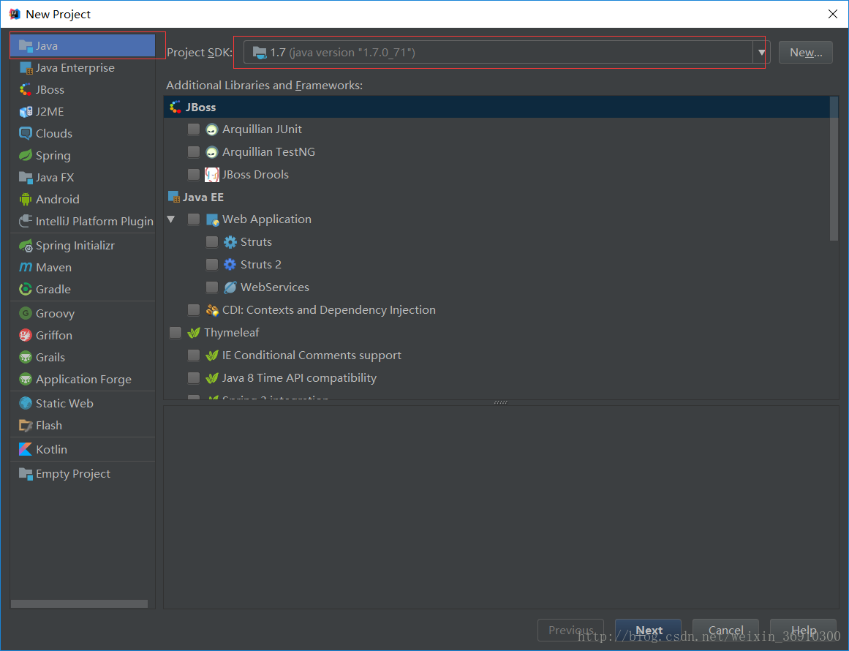Enable the Arquillian TestNG checkbox
Viewport: 849px width, 651px height.
pos(193,151)
